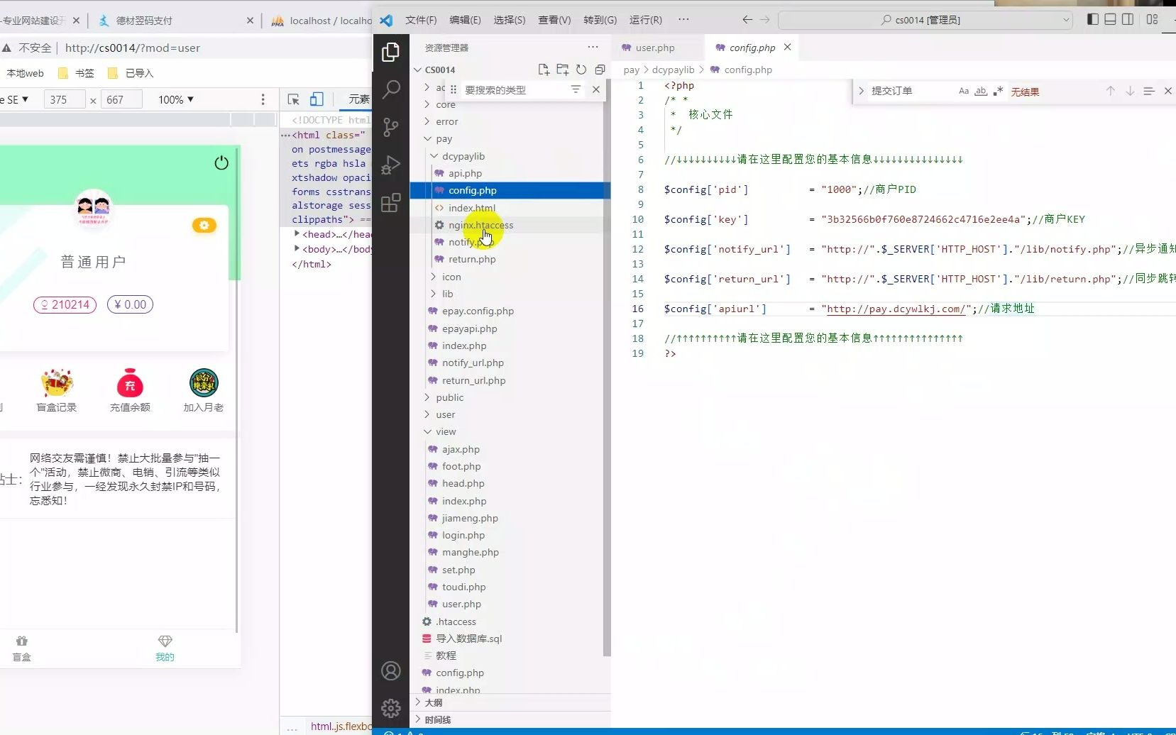The width and height of the screenshot is (1176, 735).
Task: Expand the 大纲 outline section
Action: (510, 702)
